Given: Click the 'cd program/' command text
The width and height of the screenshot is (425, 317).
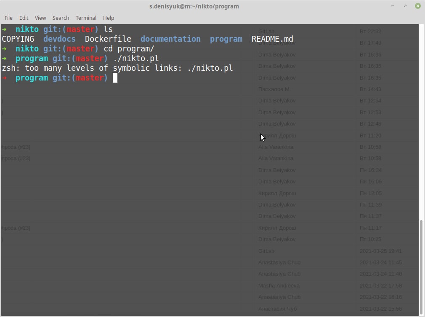Looking at the screenshot, I should point(129,48).
